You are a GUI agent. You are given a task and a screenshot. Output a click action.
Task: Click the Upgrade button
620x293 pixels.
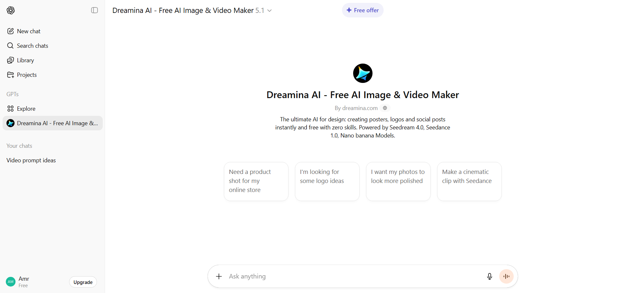click(83, 282)
